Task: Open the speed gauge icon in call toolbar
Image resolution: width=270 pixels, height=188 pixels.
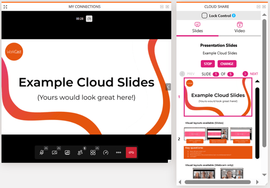Action: (x=106, y=152)
